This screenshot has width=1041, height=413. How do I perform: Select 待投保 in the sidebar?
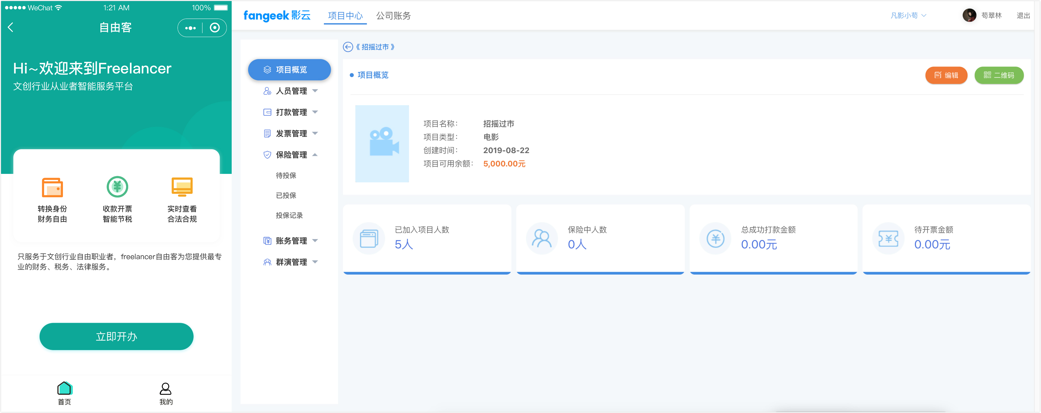(286, 175)
